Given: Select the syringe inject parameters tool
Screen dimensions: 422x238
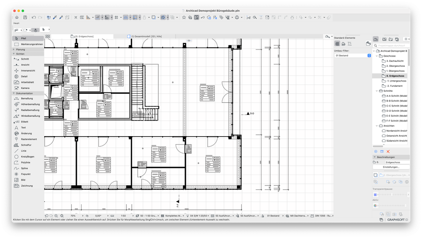Looking at the screenshot, I should (61, 17).
